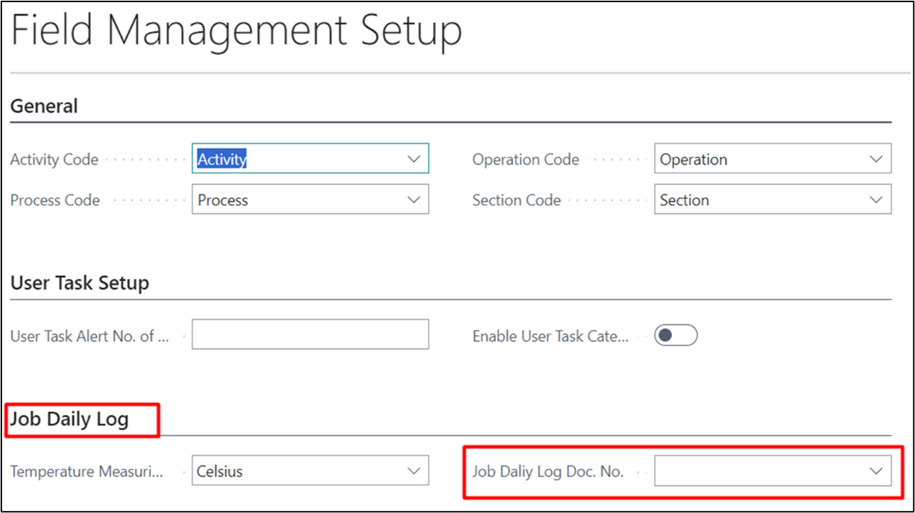
Task: Select the User Task Alert No. label
Action: (89, 337)
